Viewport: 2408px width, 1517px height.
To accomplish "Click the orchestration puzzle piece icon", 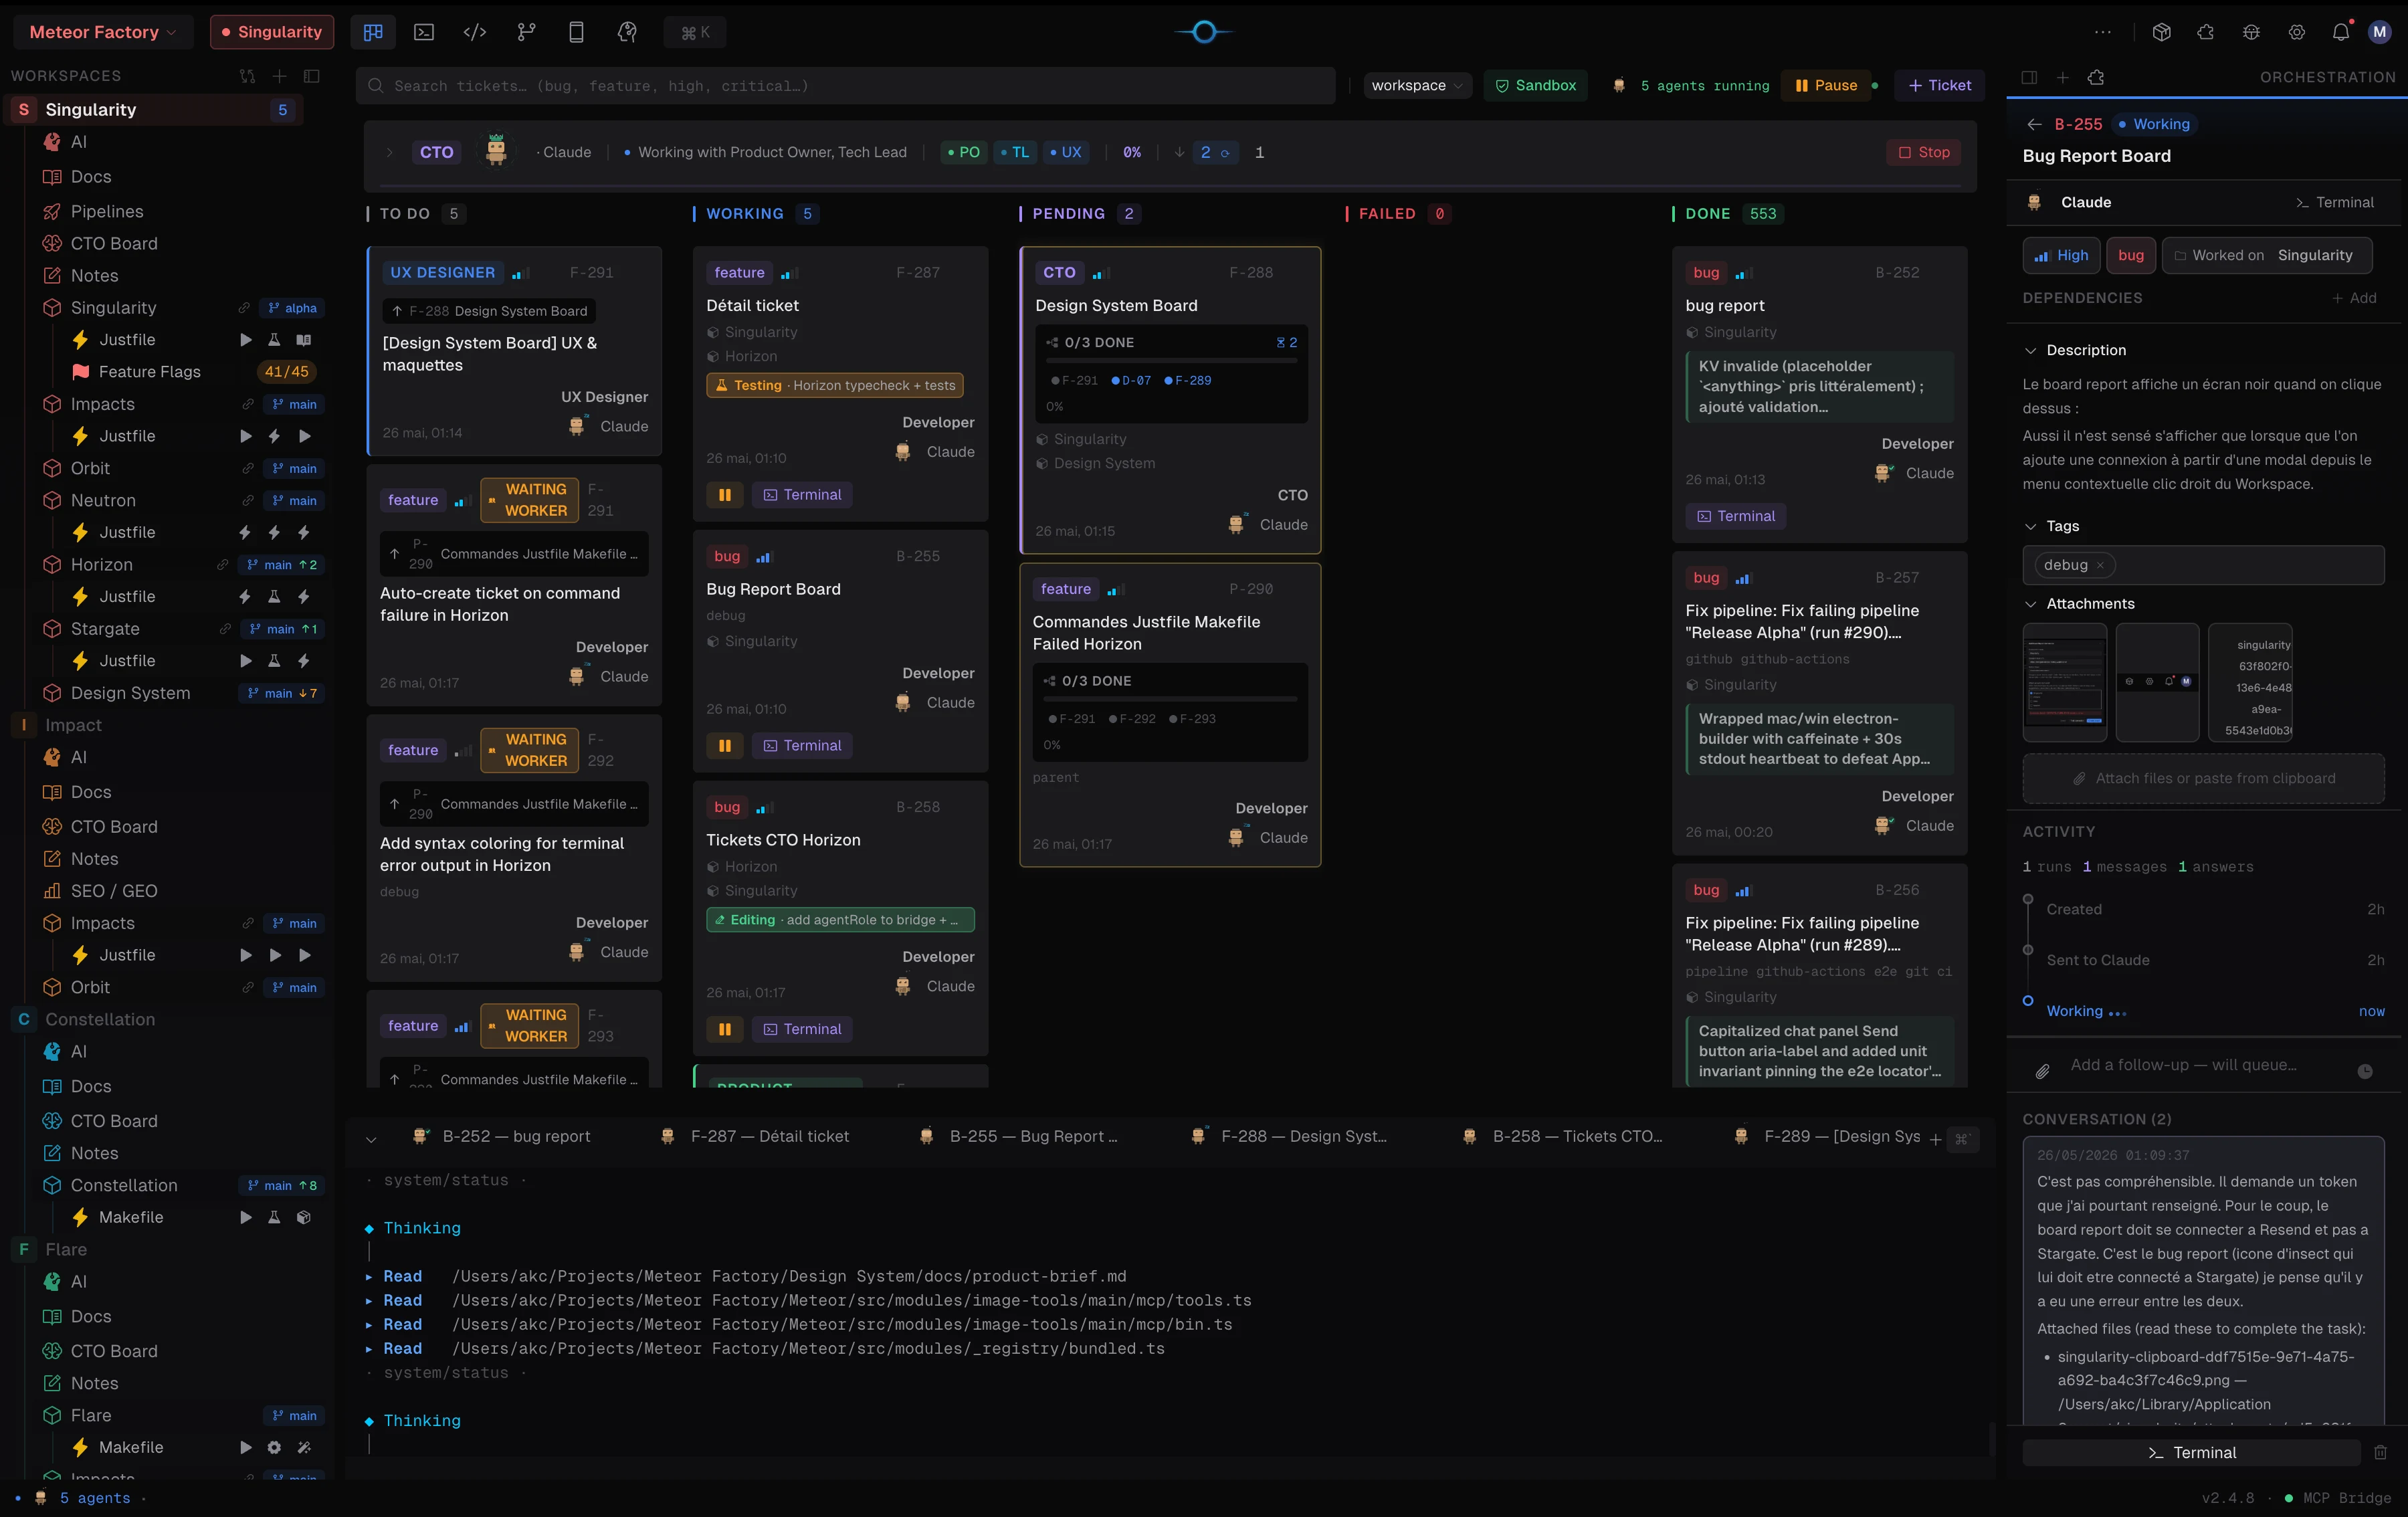I will pyautogui.click(x=2097, y=77).
